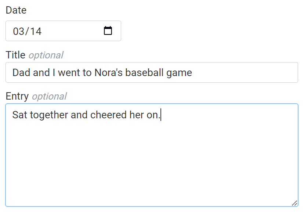Click the Entry label text
This screenshot has width=304, height=212.
pos(17,96)
